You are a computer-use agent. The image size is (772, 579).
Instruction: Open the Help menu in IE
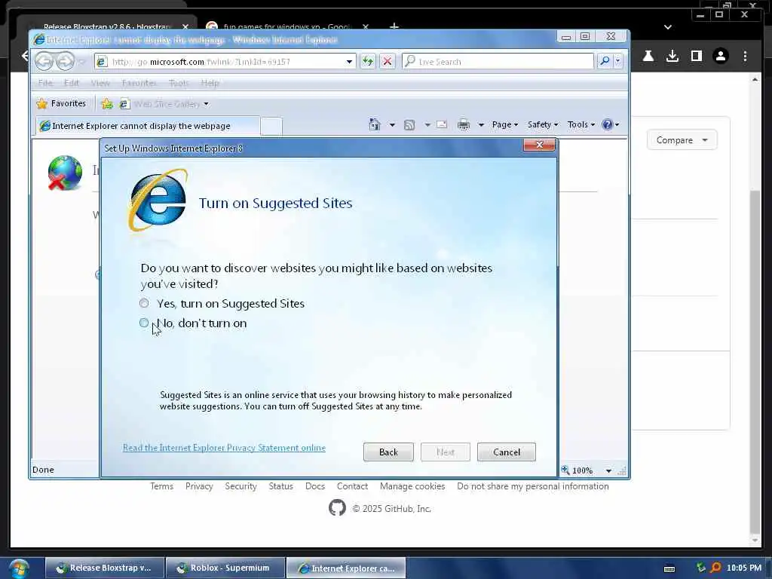coord(210,83)
